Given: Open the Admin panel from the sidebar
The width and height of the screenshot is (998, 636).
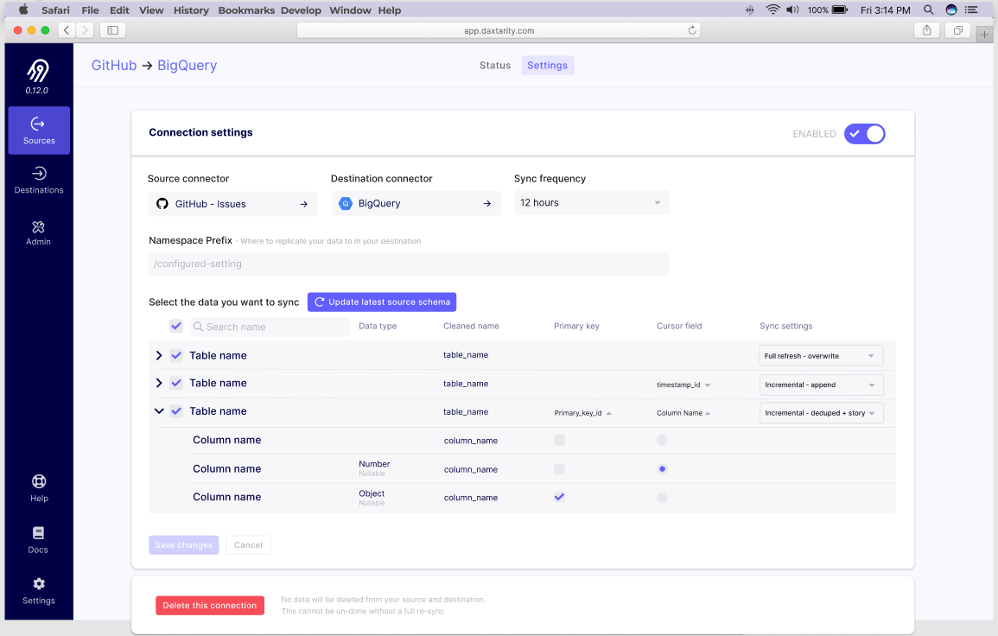Looking at the screenshot, I should (x=38, y=233).
